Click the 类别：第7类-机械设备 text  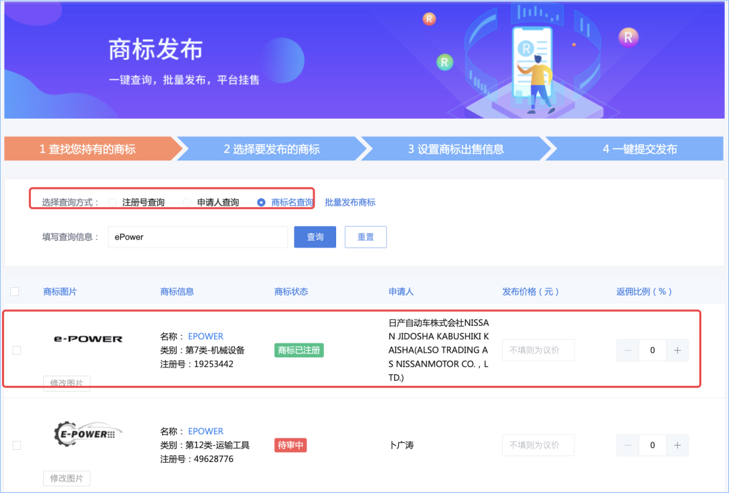tap(202, 350)
